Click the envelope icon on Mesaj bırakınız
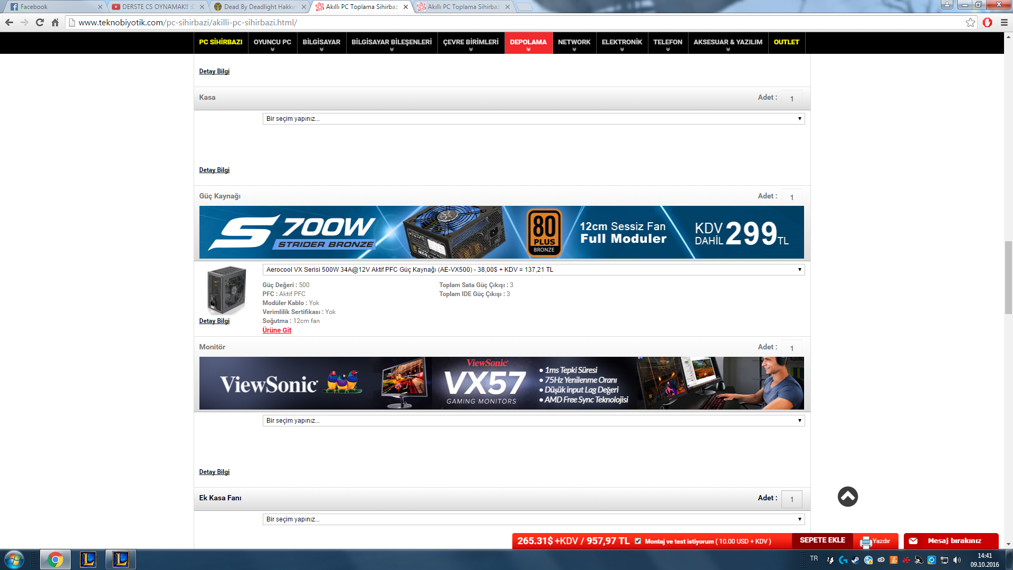This screenshot has height=570, width=1013. 913,541
